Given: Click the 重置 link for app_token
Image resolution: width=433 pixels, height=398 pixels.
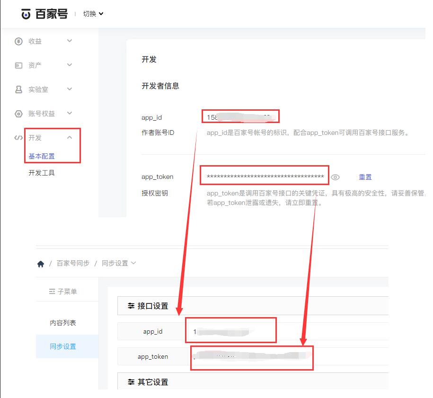Looking at the screenshot, I should (x=365, y=177).
